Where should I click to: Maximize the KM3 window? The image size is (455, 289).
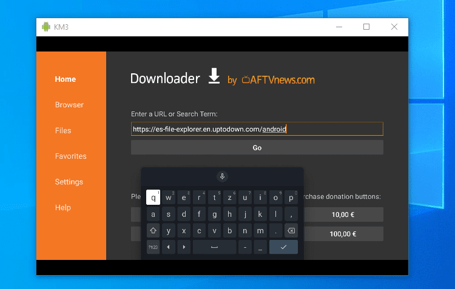pos(366,27)
